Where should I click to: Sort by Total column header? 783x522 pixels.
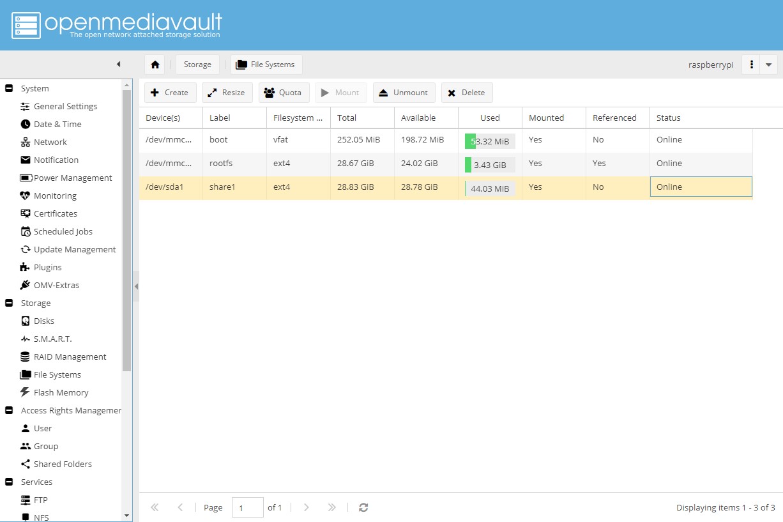363,118
